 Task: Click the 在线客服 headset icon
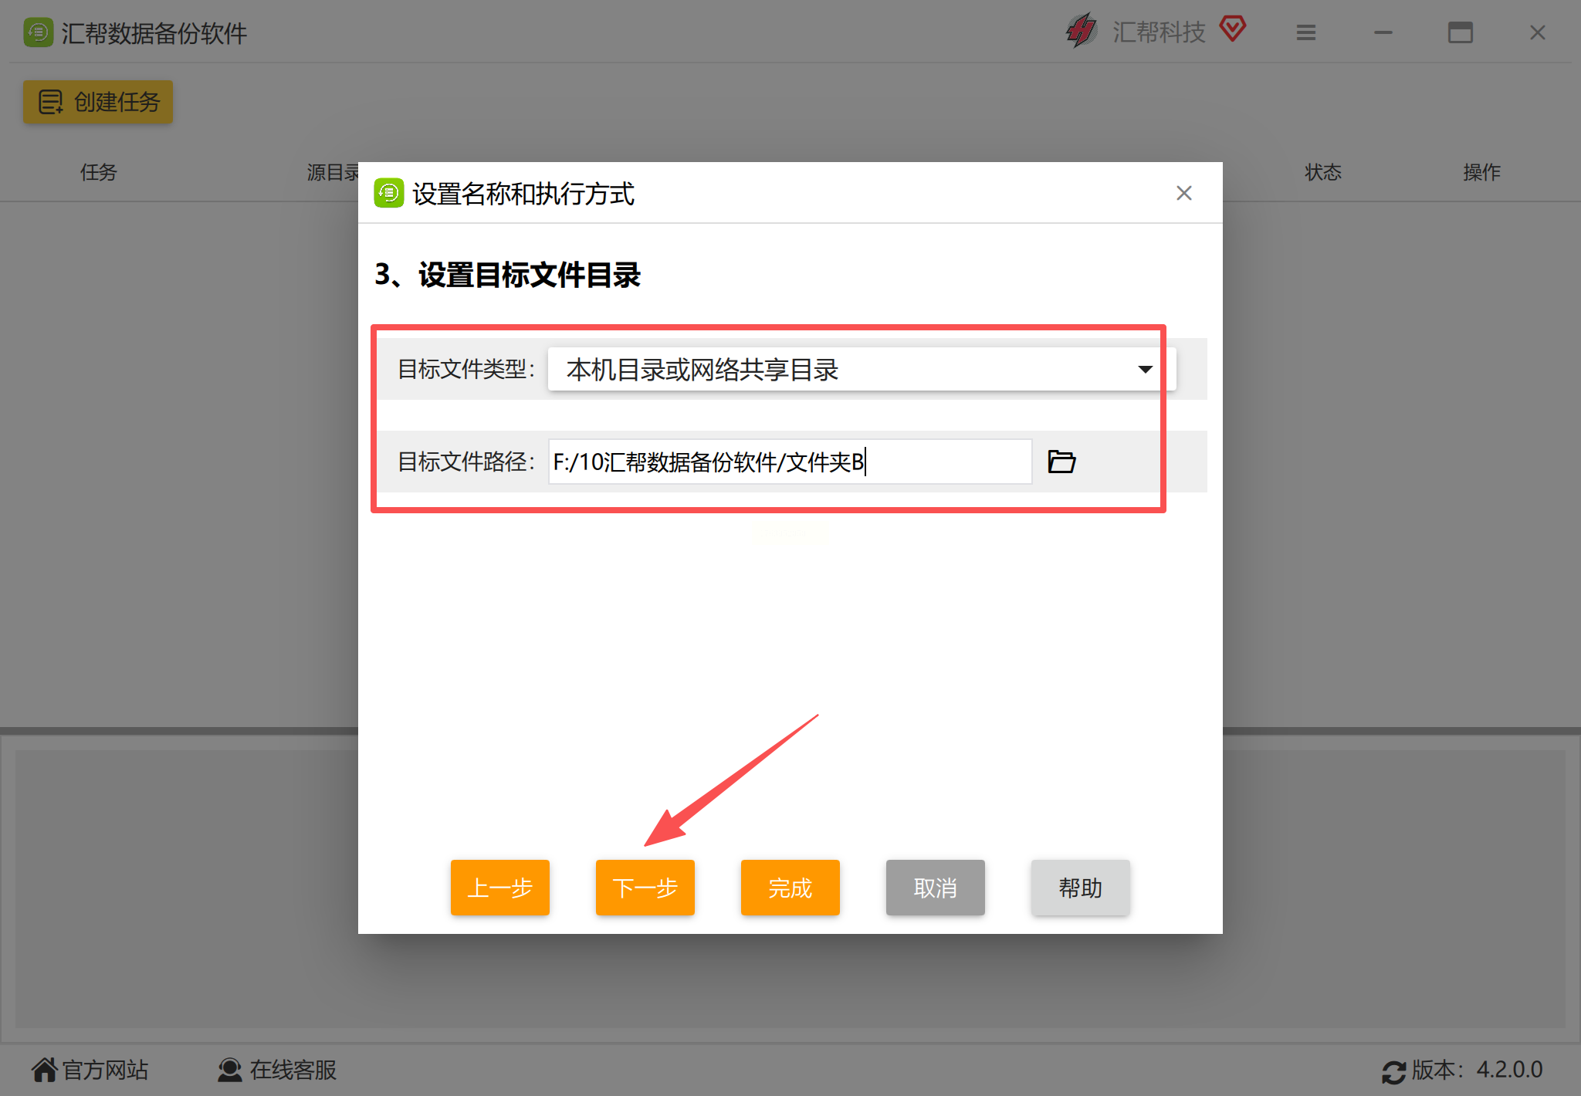click(x=229, y=1070)
